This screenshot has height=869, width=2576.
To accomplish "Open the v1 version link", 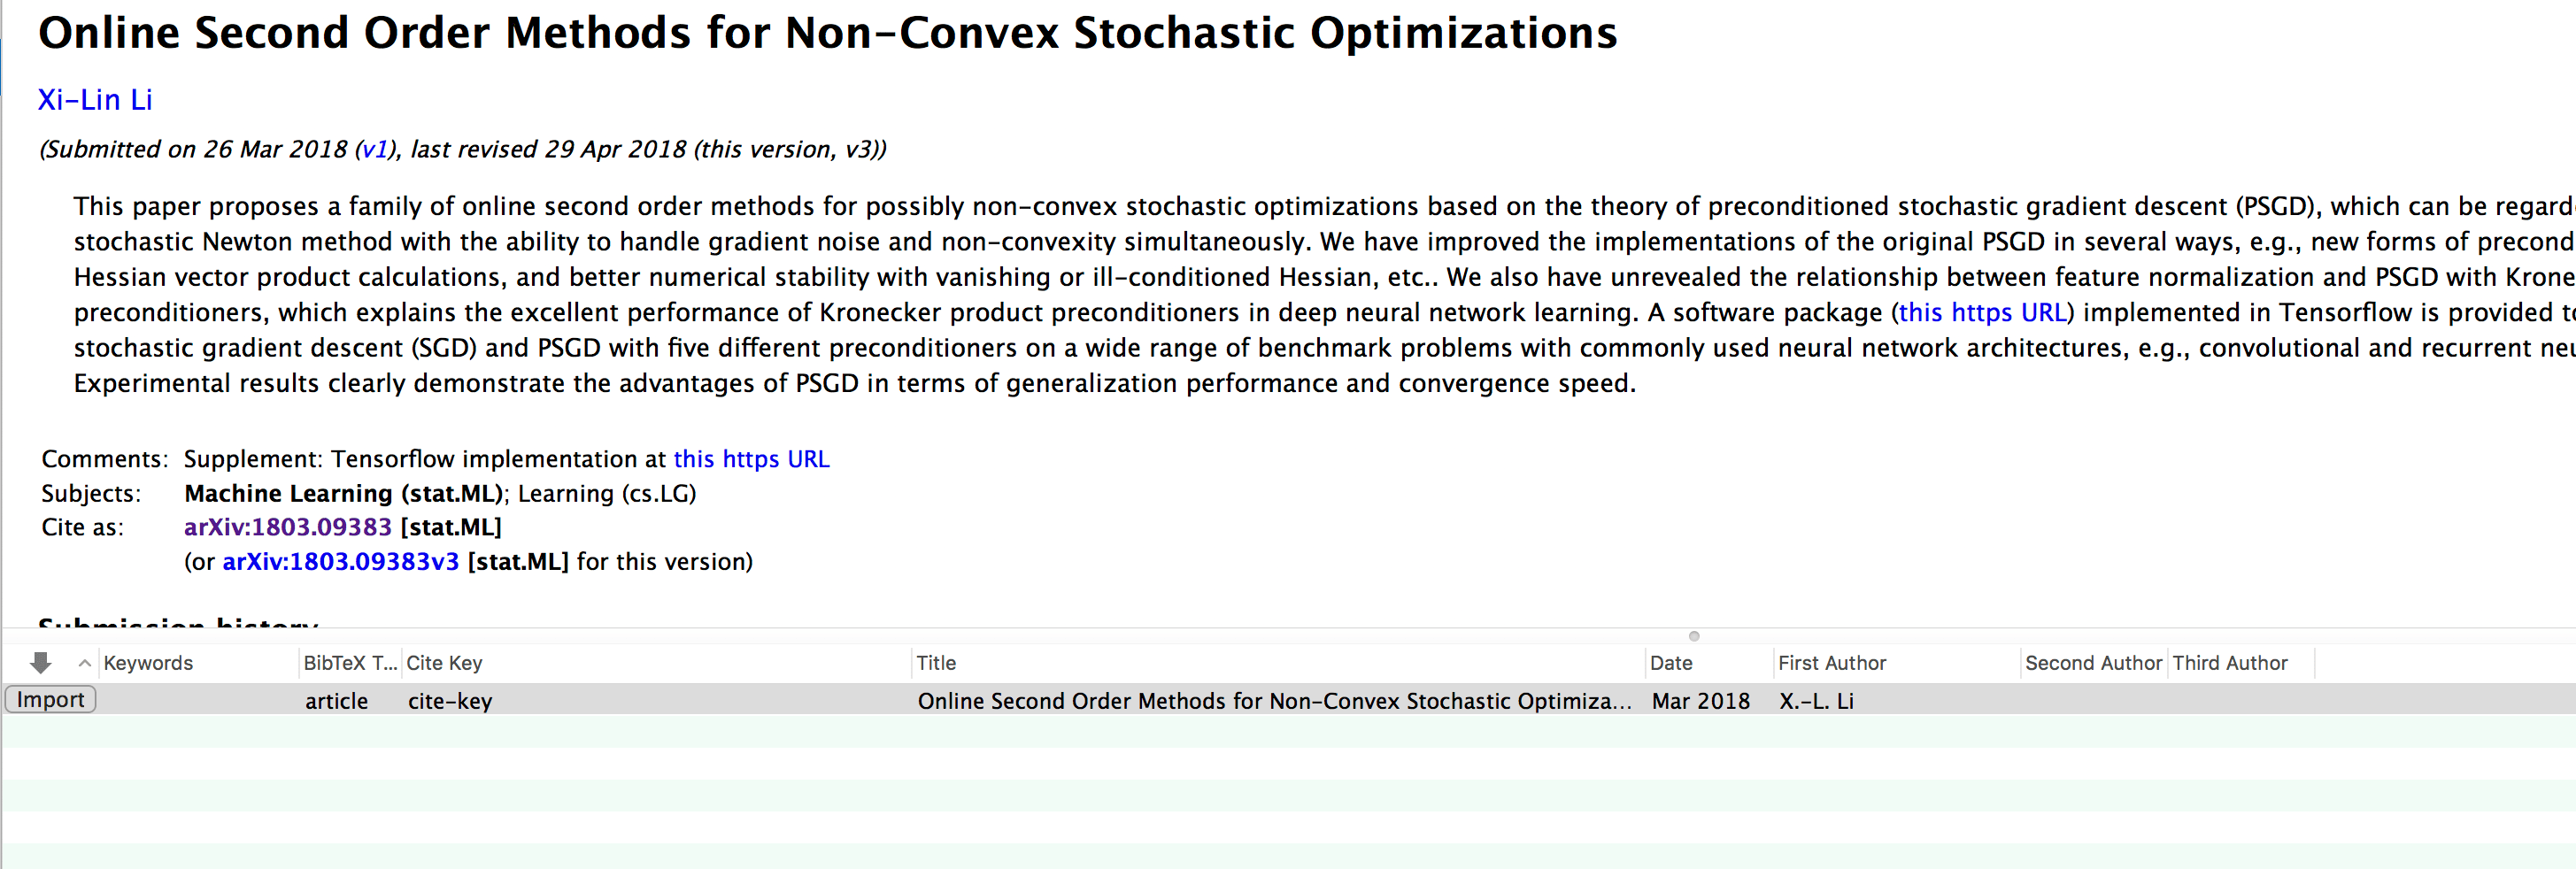I will coord(374,150).
